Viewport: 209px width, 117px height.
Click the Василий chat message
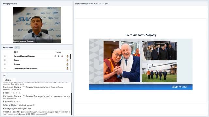click(x=11, y=102)
